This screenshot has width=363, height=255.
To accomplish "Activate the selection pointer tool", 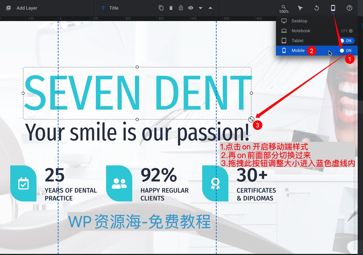I will (300, 8).
